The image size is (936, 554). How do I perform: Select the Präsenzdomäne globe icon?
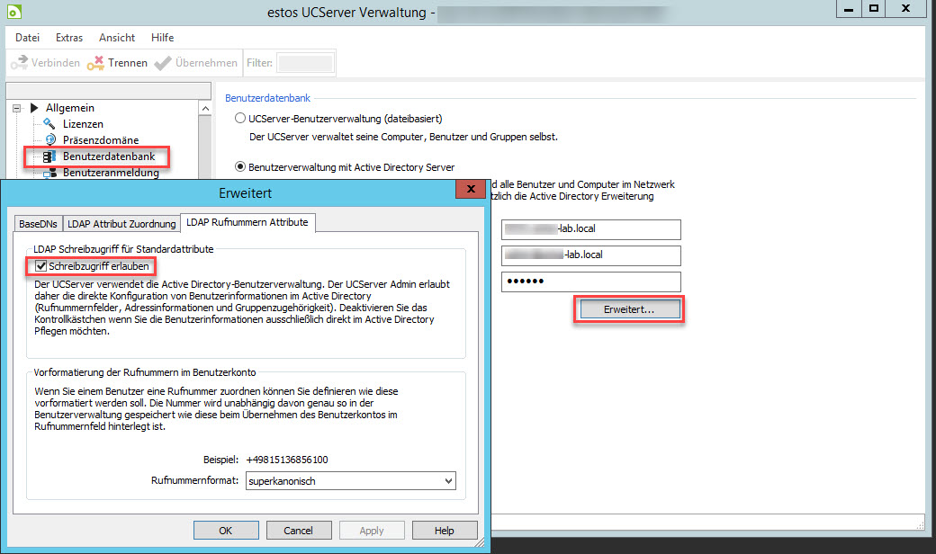pyautogui.click(x=49, y=139)
